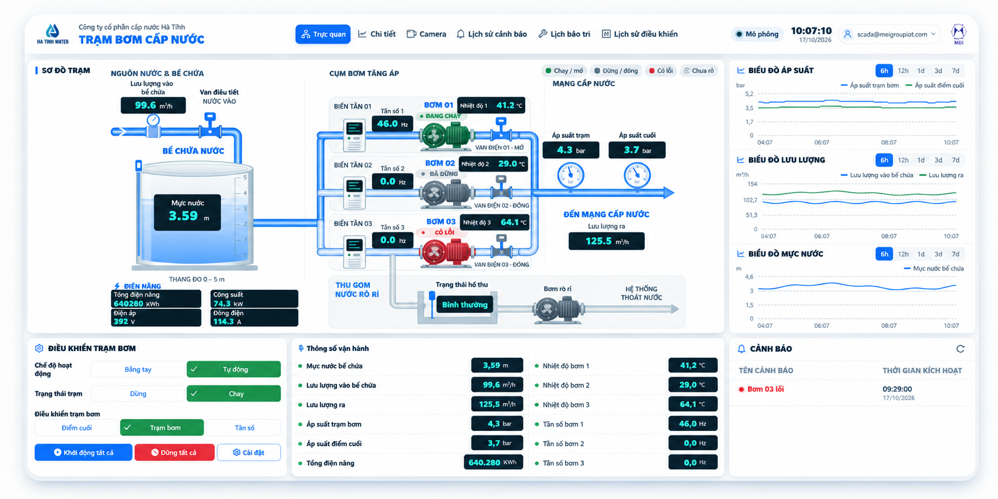Click the Dừng tất cả button
The height and width of the screenshot is (499, 998).
(174, 452)
